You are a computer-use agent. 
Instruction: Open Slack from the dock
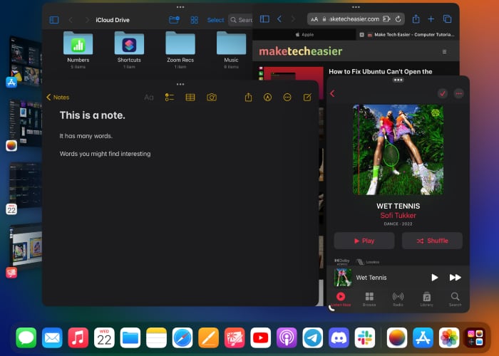click(365, 337)
